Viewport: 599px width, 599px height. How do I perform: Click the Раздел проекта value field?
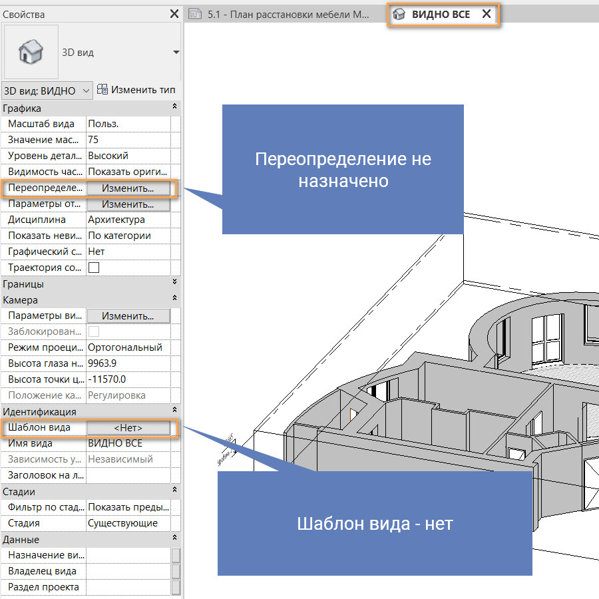[128, 587]
